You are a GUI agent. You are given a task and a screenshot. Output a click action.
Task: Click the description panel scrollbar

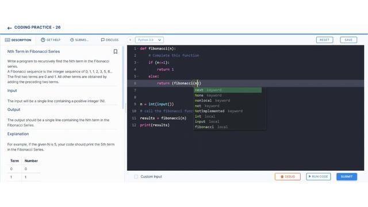pyautogui.click(x=123, y=78)
